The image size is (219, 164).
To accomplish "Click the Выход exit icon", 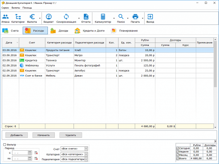I will click(150, 17).
